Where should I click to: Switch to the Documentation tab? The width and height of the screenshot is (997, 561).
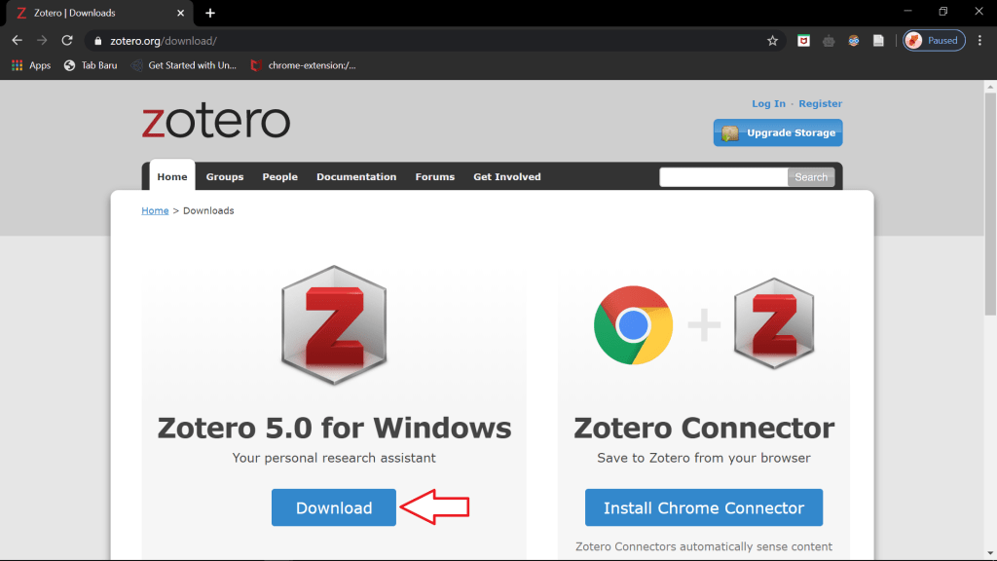[x=356, y=176]
